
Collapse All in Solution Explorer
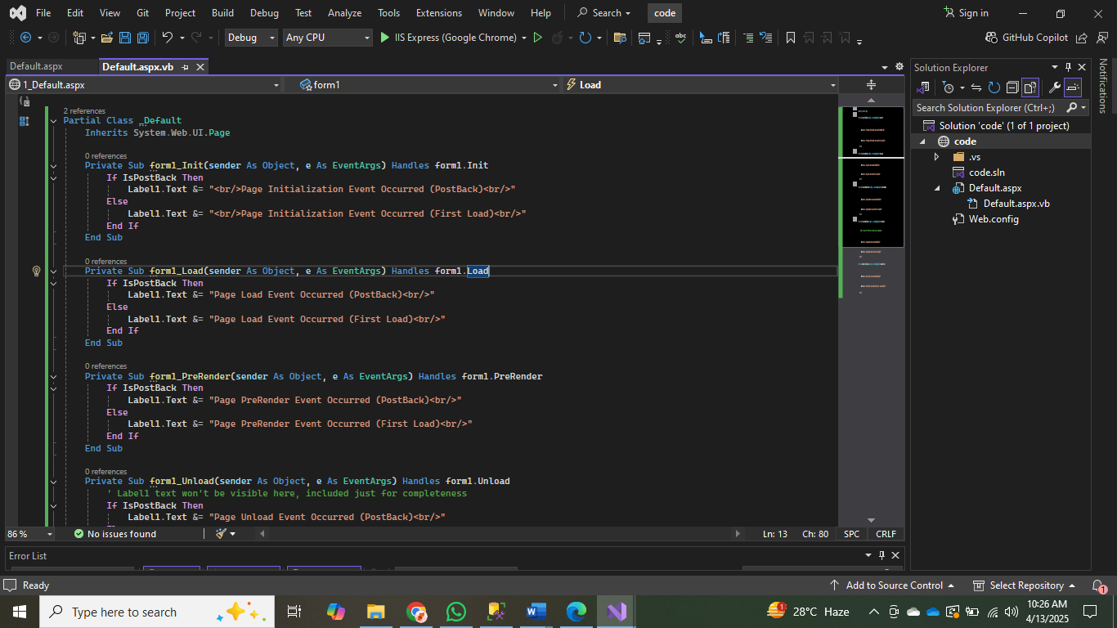[1012, 87]
